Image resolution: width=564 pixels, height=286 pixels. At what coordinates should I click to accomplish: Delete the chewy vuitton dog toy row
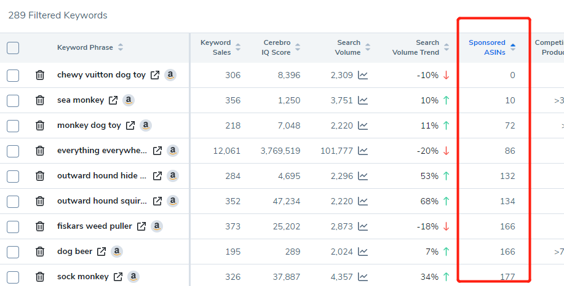pyautogui.click(x=40, y=75)
